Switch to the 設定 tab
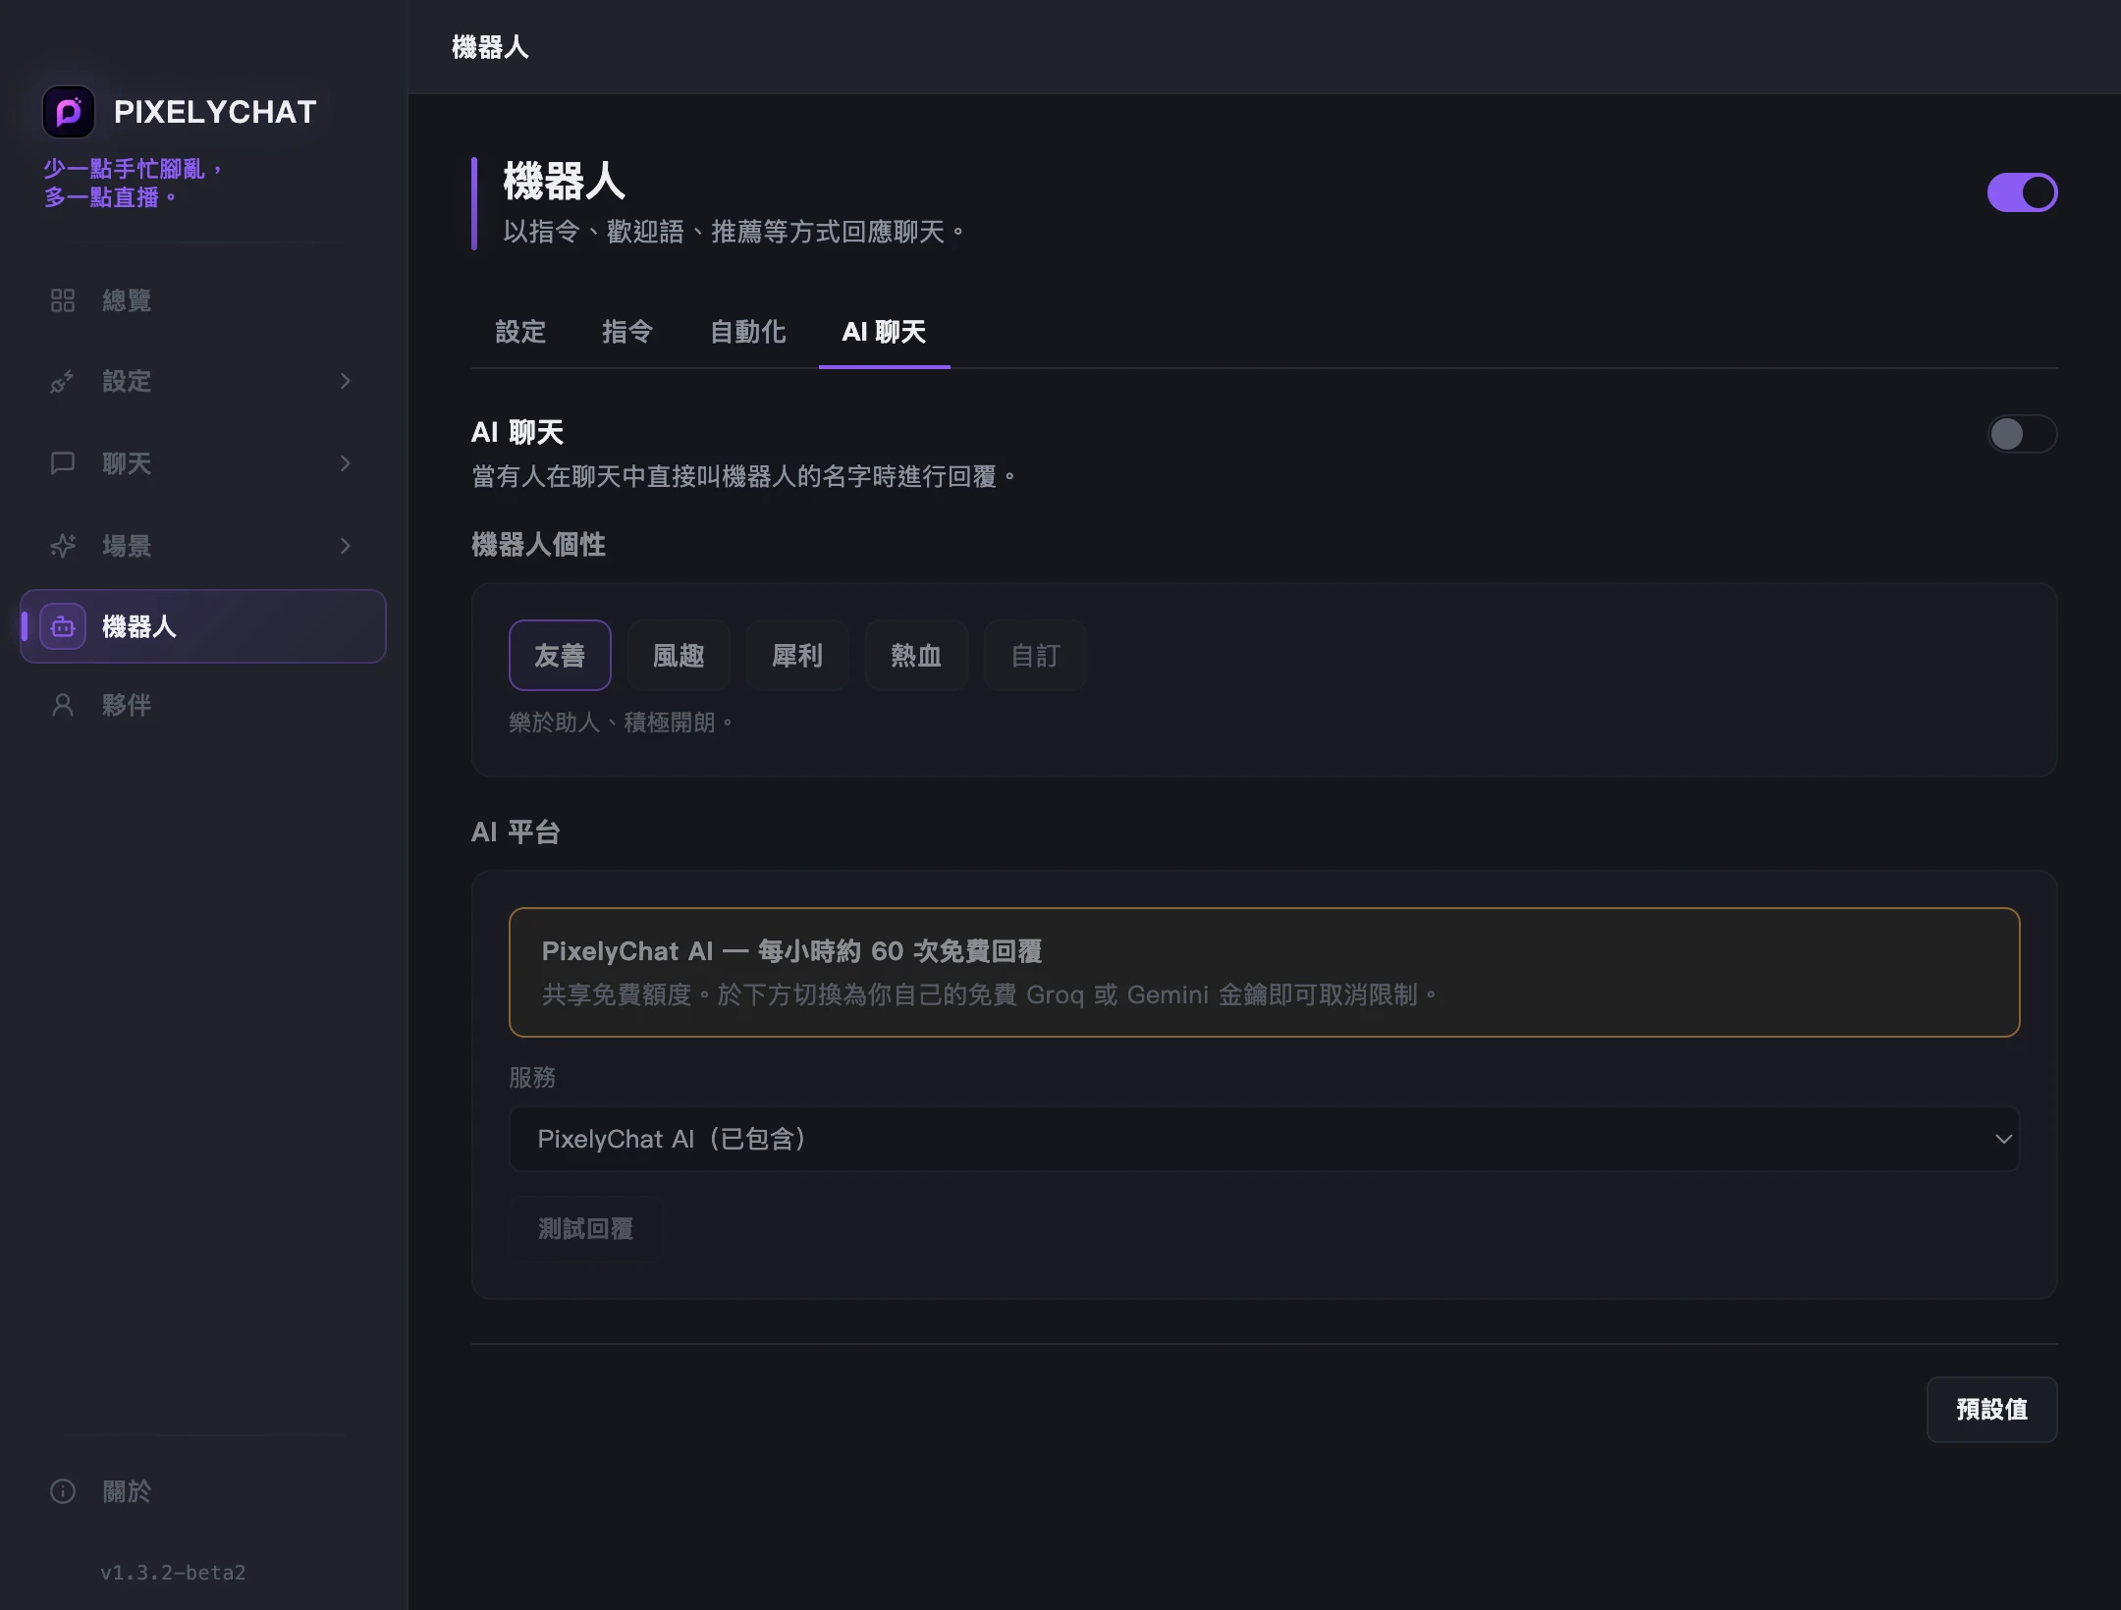This screenshot has height=1610, width=2121. tap(520, 332)
